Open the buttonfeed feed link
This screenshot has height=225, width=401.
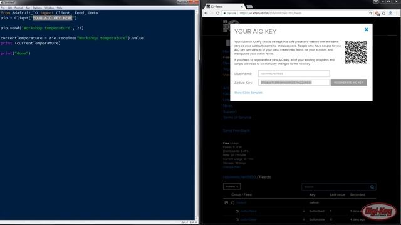(x=248, y=211)
